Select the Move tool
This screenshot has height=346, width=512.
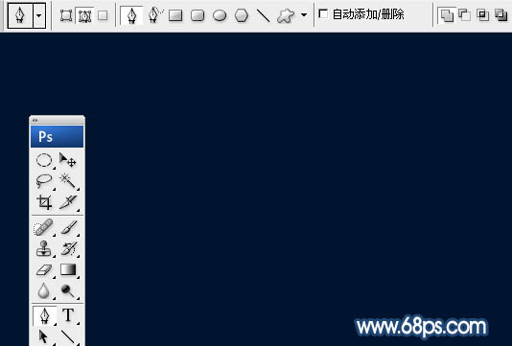pyautogui.click(x=67, y=160)
